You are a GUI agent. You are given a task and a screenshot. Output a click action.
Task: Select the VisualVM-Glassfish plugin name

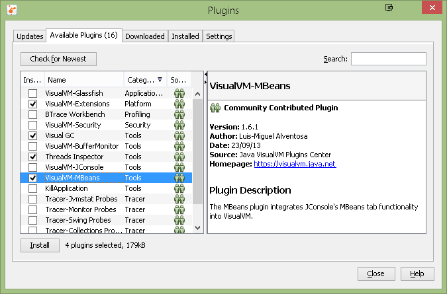pyautogui.click(x=74, y=93)
